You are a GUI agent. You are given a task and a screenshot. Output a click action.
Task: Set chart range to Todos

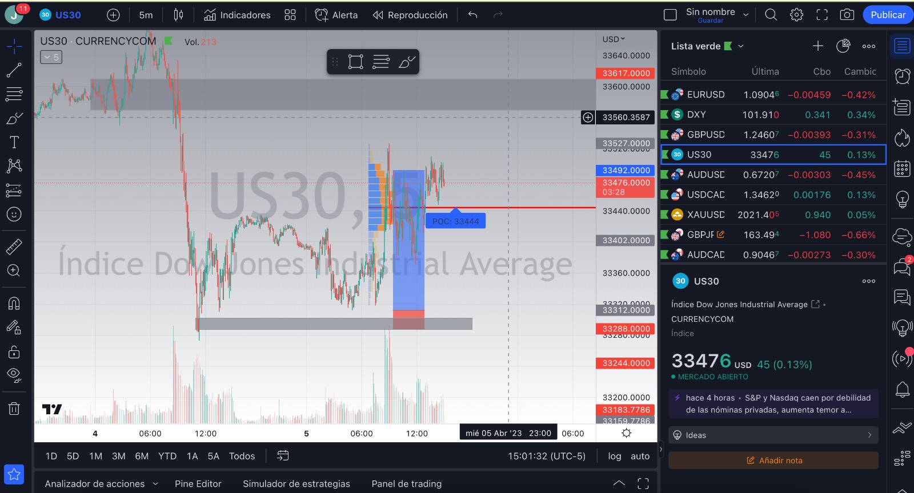[x=242, y=456]
